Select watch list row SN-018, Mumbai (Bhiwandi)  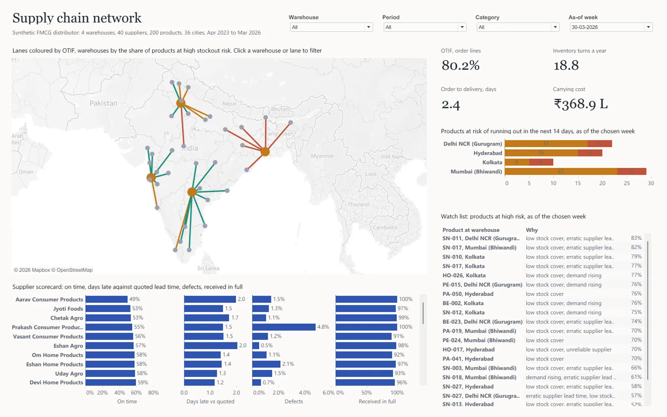click(542, 377)
